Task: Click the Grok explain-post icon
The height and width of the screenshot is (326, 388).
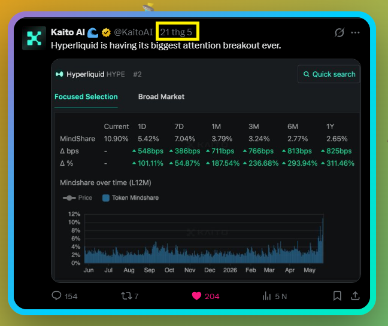Action: (339, 32)
